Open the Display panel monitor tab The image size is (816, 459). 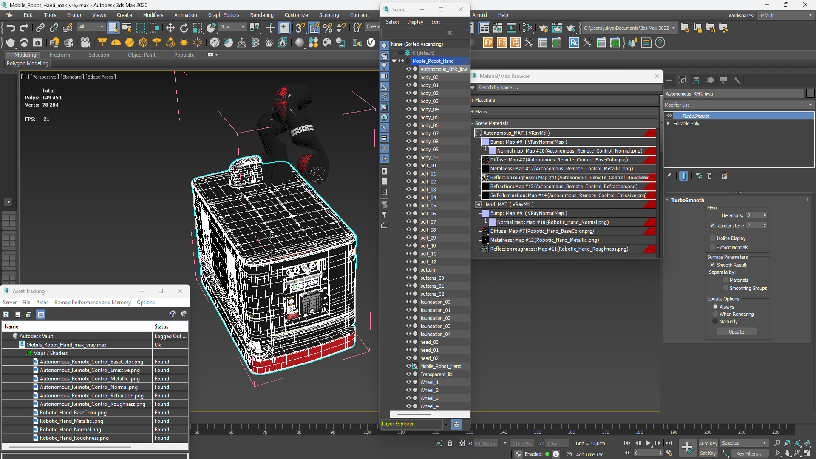[723, 80]
